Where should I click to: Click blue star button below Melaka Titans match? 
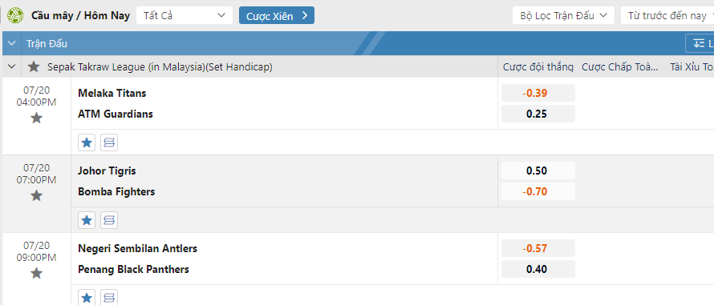87,142
